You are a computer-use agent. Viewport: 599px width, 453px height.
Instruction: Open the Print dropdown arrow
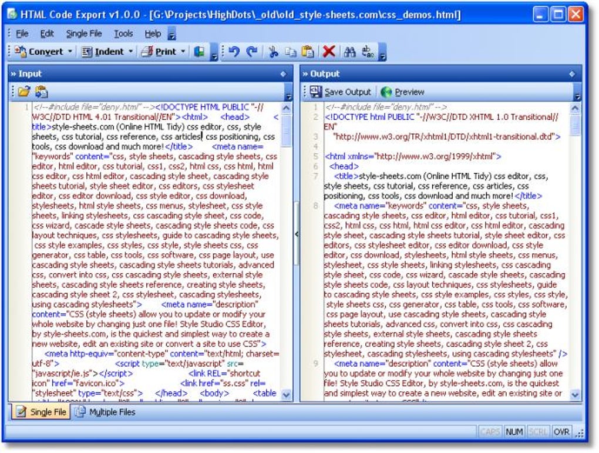[x=183, y=52]
